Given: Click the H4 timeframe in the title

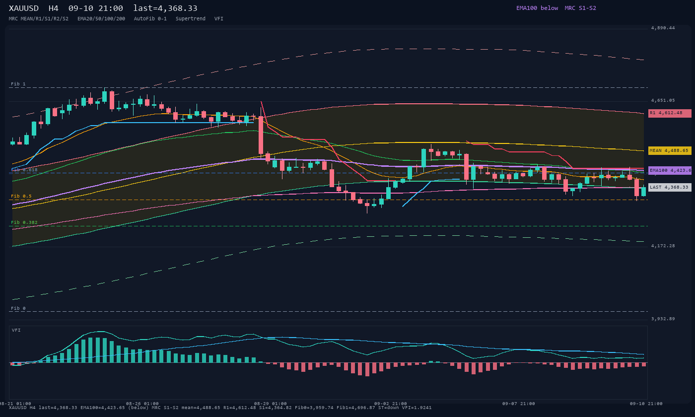Looking at the screenshot, I should [53, 8].
